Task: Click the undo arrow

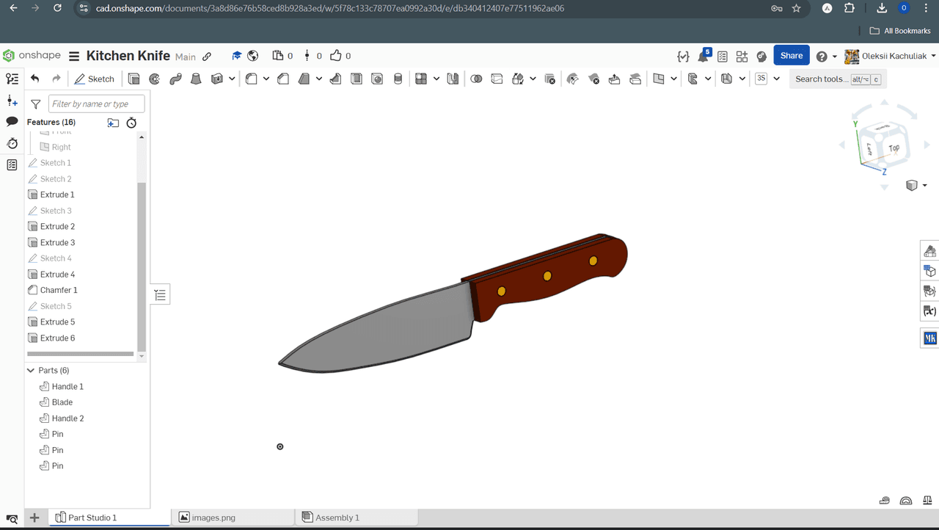Action: pos(35,79)
